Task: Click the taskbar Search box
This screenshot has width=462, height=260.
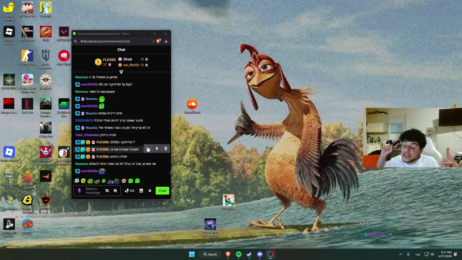Action: (x=210, y=254)
